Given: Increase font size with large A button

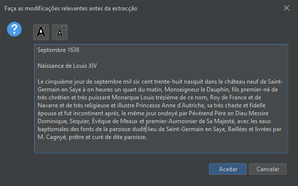Looking at the screenshot, I should [x=41, y=32].
